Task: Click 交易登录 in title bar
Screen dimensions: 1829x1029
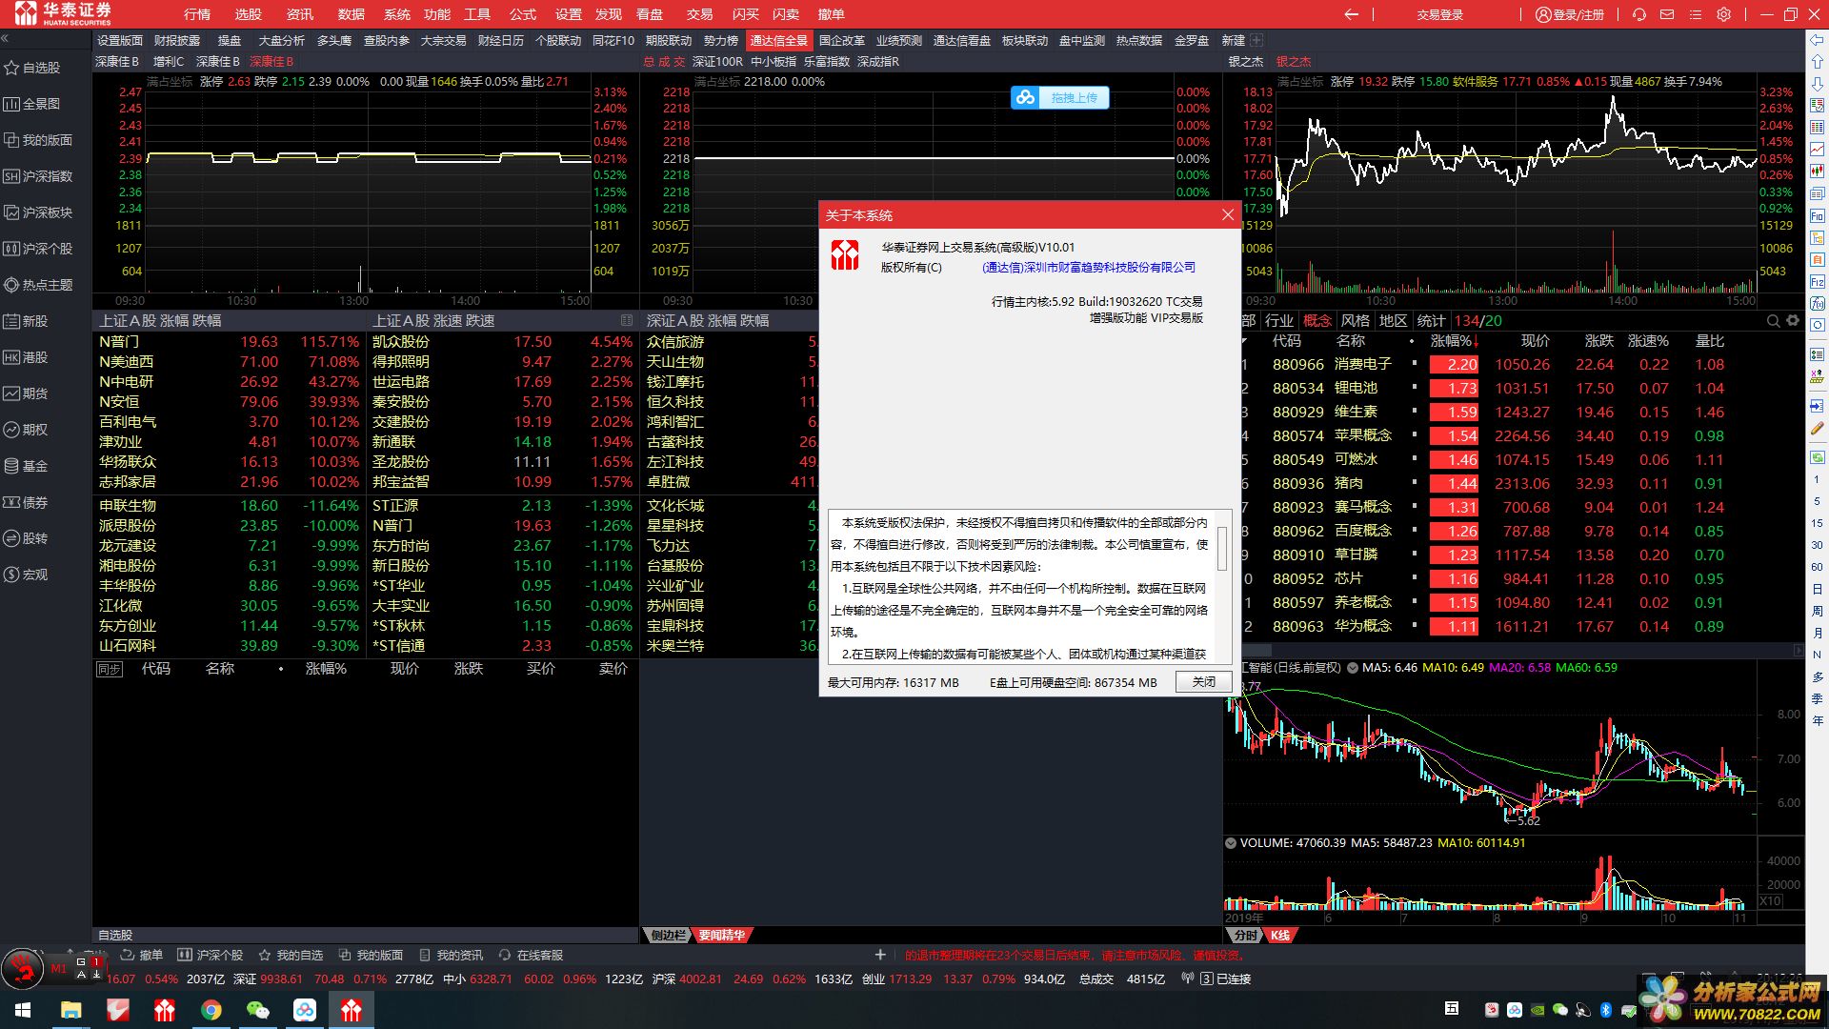Action: coord(1439,14)
